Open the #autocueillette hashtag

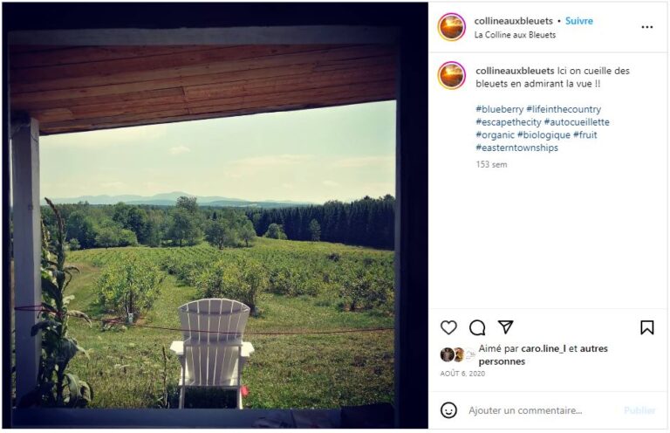(x=577, y=122)
